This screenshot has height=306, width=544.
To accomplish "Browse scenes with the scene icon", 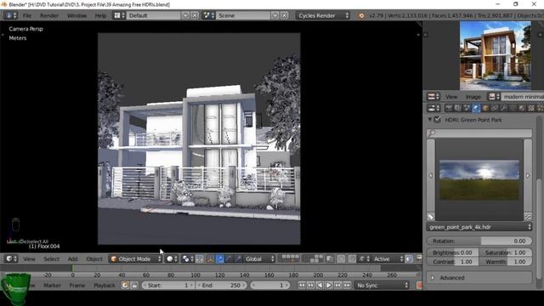I will tap(208, 15).
